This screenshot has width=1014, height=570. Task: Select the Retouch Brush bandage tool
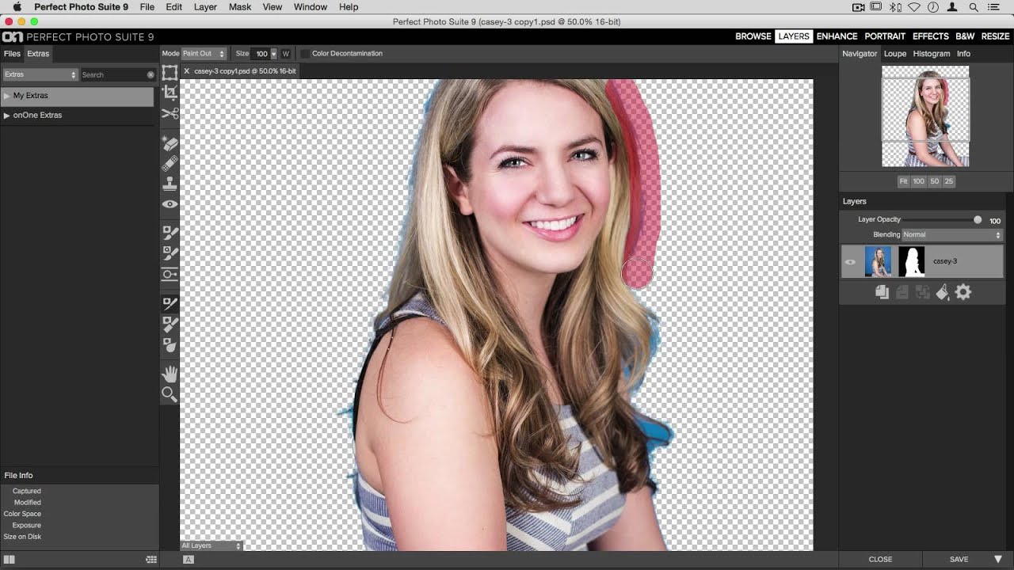tap(170, 164)
